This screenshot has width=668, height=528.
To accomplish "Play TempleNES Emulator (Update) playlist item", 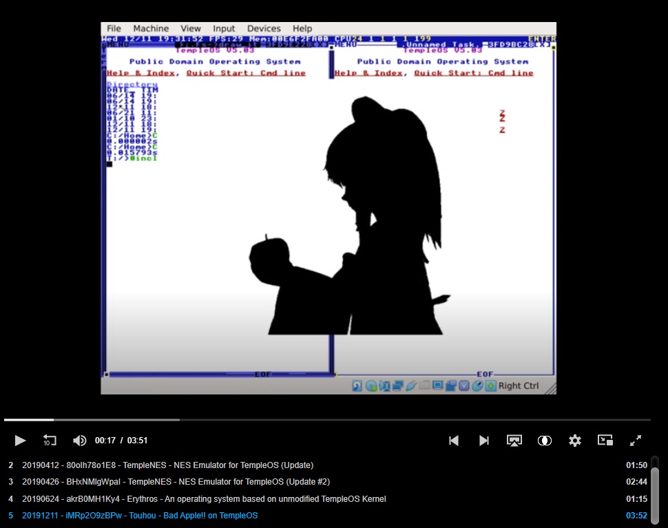I will [x=167, y=465].
